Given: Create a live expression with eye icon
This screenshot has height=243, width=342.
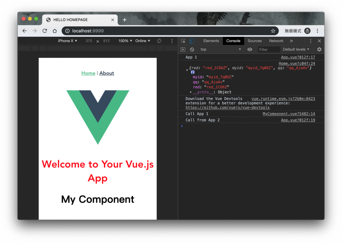Looking at the screenshot, I should [x=250, y=49].
